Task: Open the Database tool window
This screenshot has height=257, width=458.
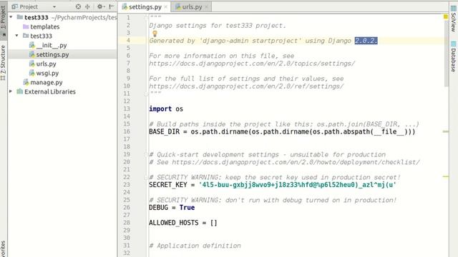Action: (453, 57)
